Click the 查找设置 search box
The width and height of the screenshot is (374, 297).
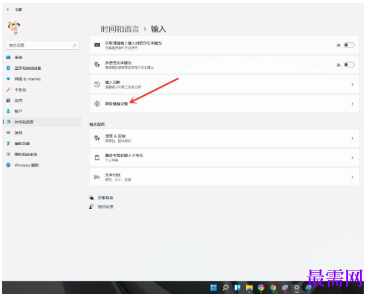click(42, 45)
